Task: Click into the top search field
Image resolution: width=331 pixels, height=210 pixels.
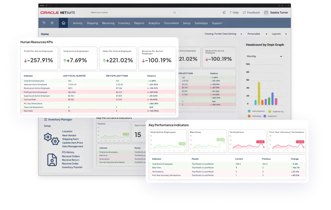Action: coord(130,13)
